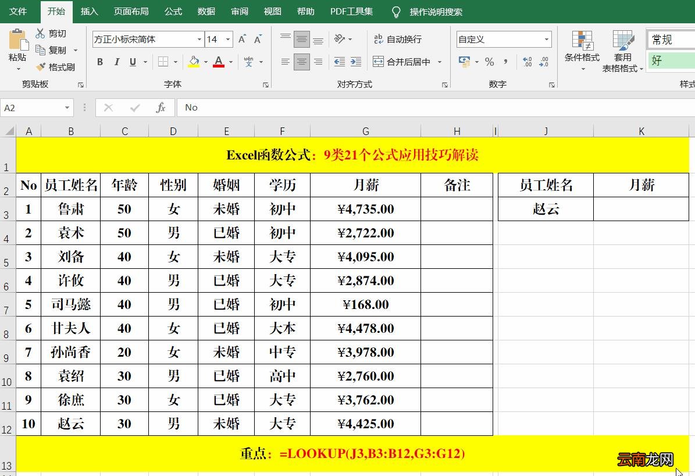Open the font color palette arrow
This screenshot has height=476, width=695.
point(231,62)
